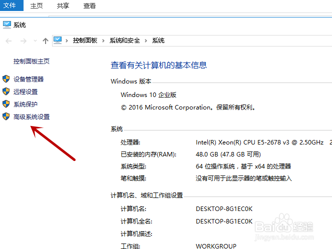Screen dimensions: 332x249
Task: Open the recent locations dropdown arrow
Action: pos(35,41)
